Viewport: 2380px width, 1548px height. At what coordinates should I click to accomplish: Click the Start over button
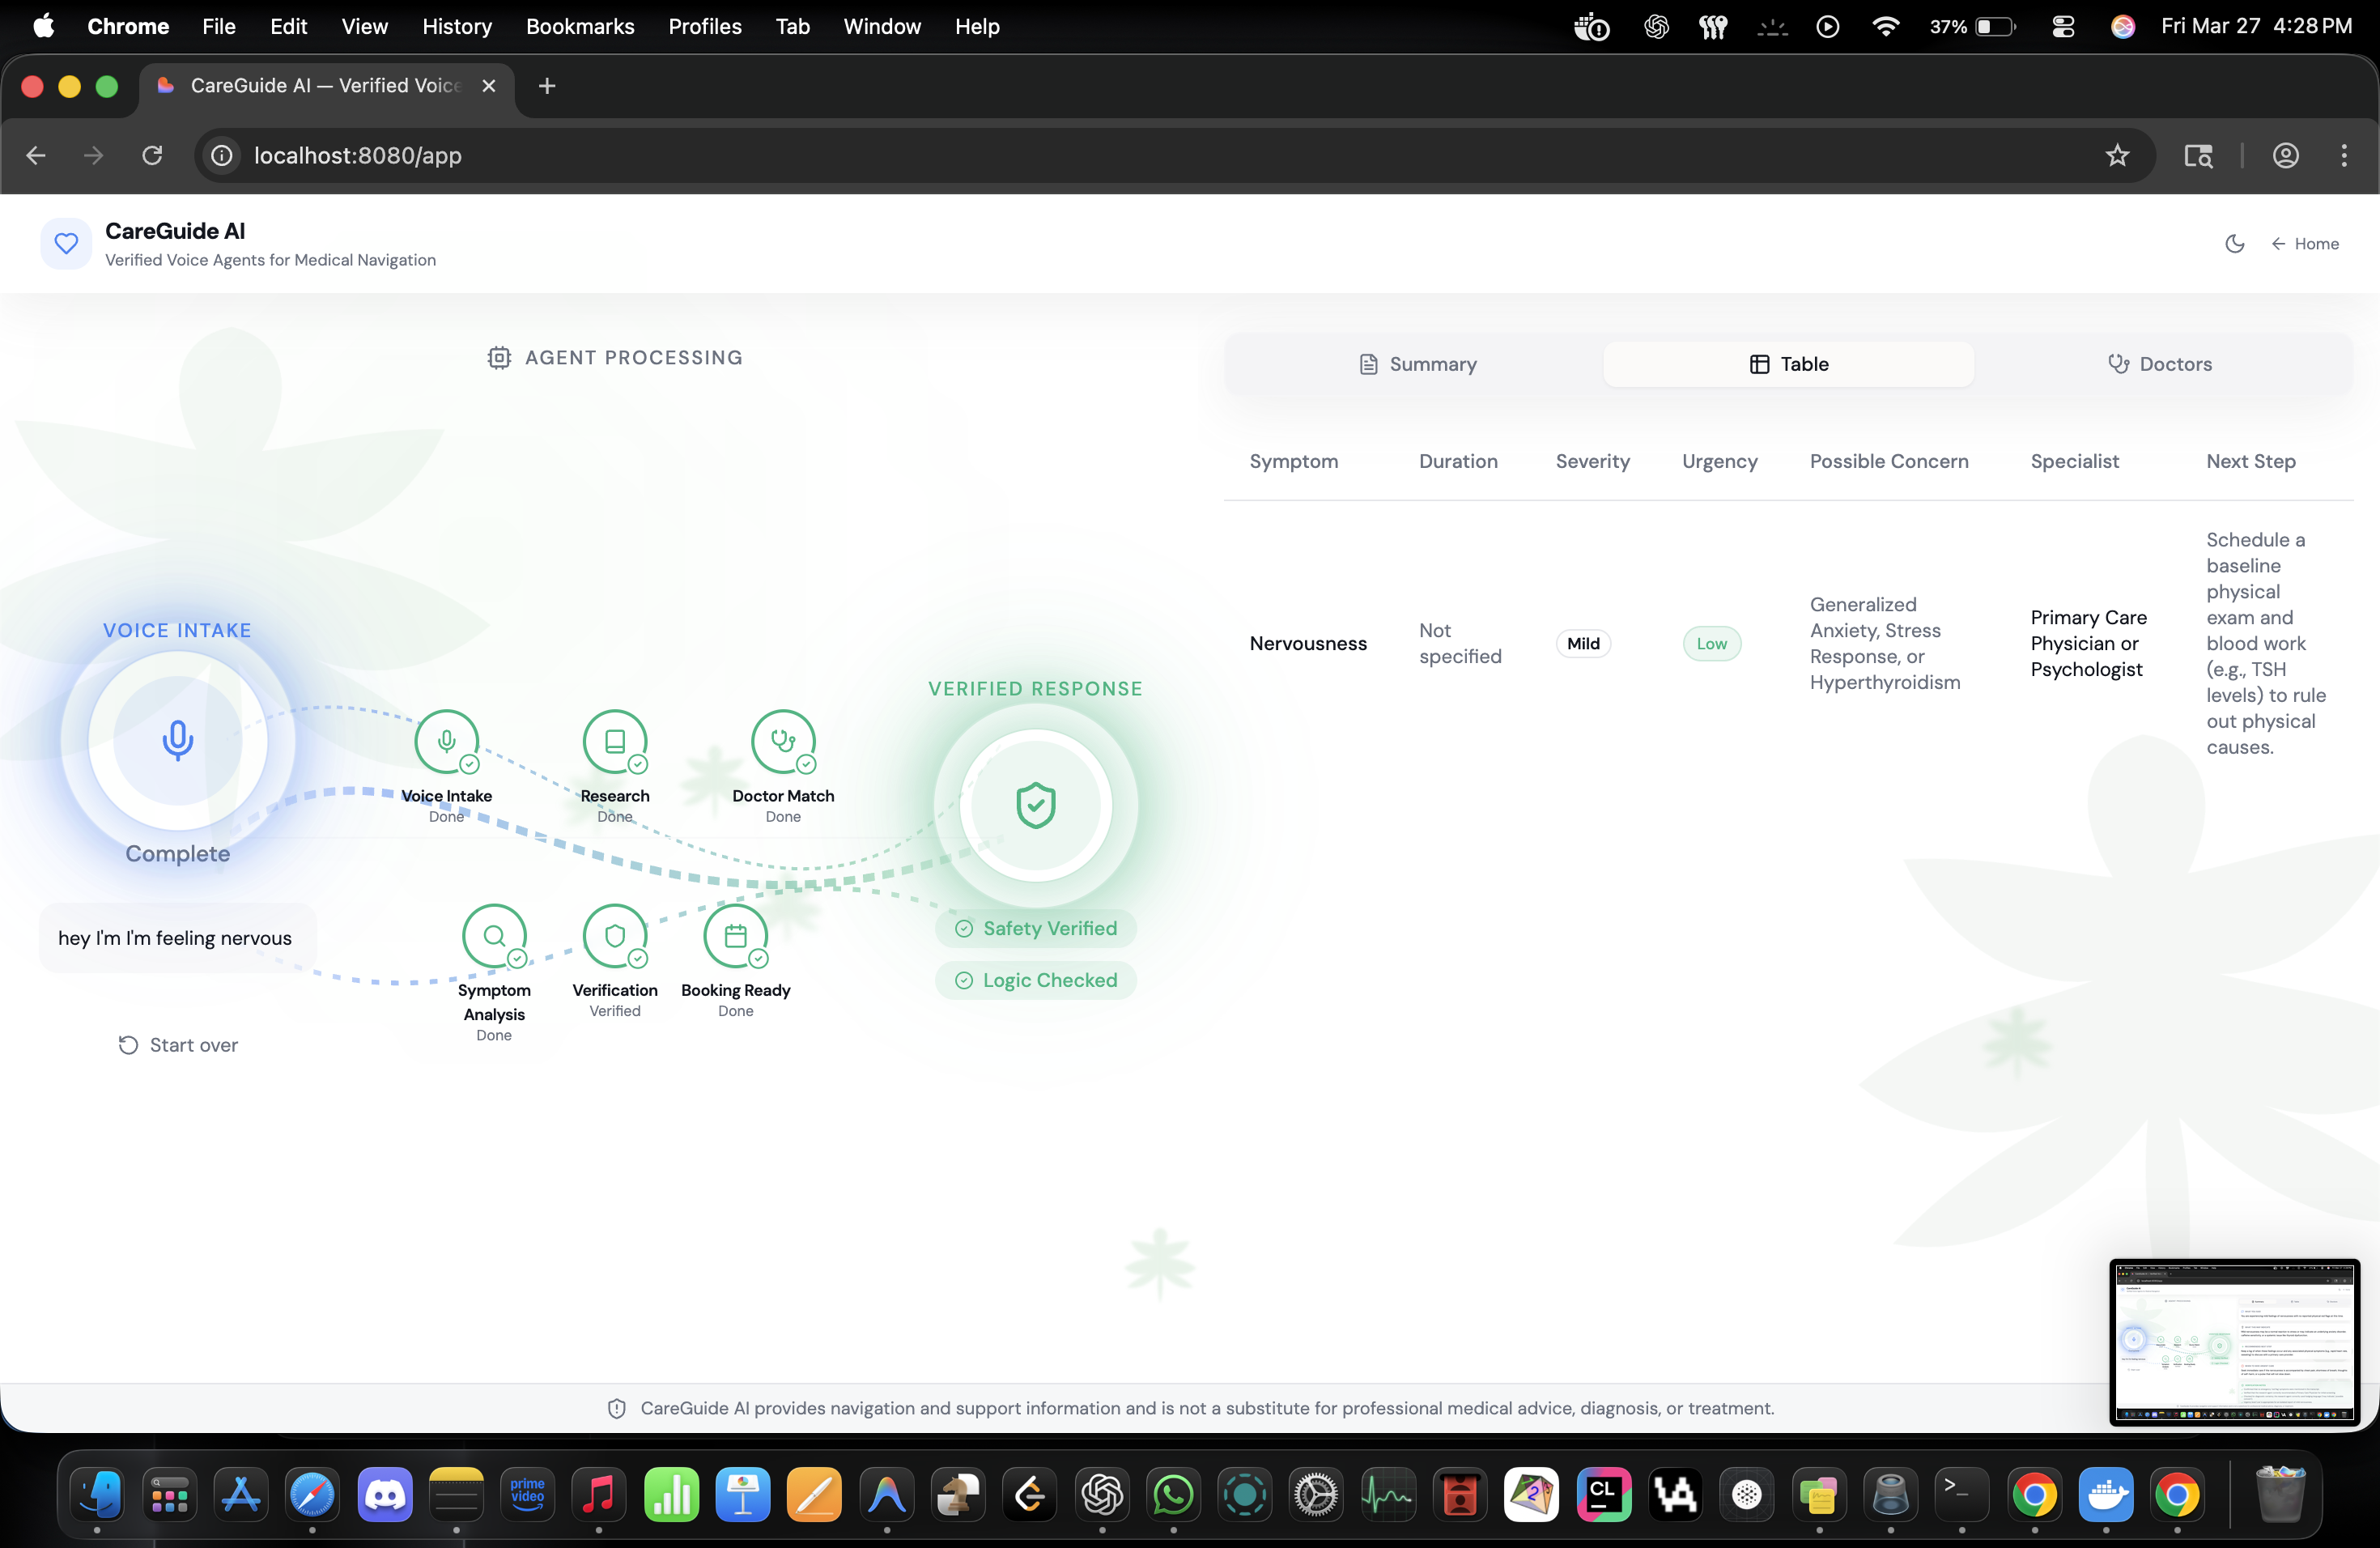[178, 1045]
